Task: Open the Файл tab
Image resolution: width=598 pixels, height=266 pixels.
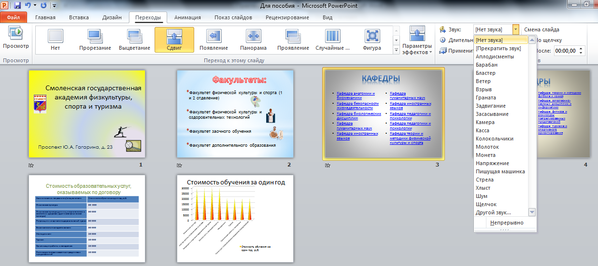Action: 14,17
